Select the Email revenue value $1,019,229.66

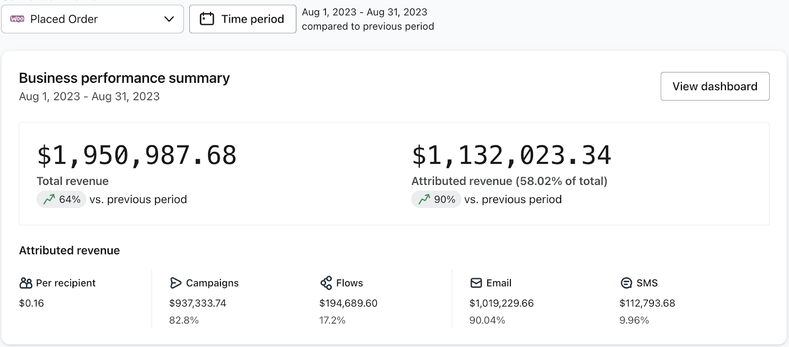502,303
